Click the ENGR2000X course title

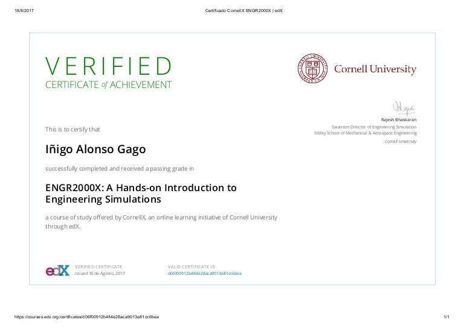pos(141,194)
